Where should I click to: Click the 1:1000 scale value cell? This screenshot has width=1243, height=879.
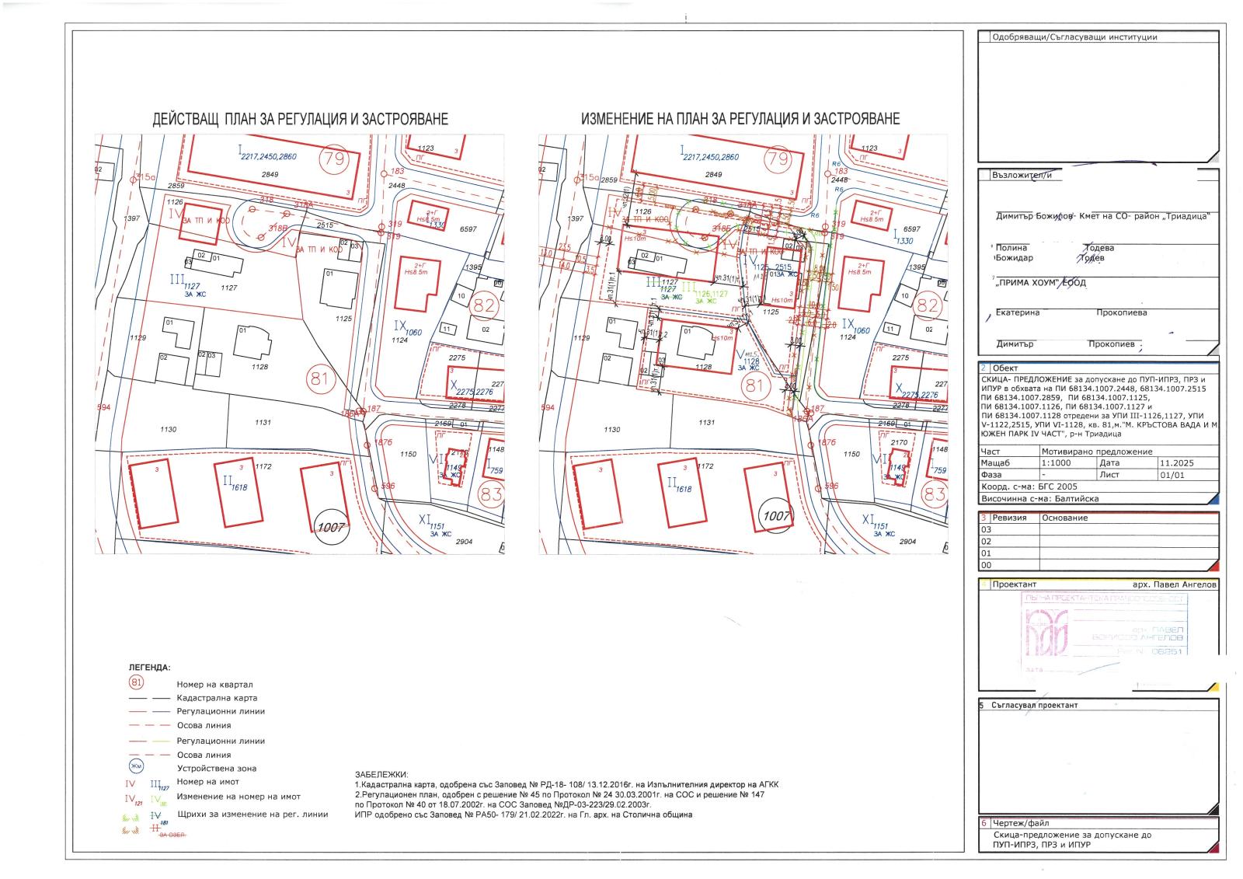click(x=1065, y=462)
